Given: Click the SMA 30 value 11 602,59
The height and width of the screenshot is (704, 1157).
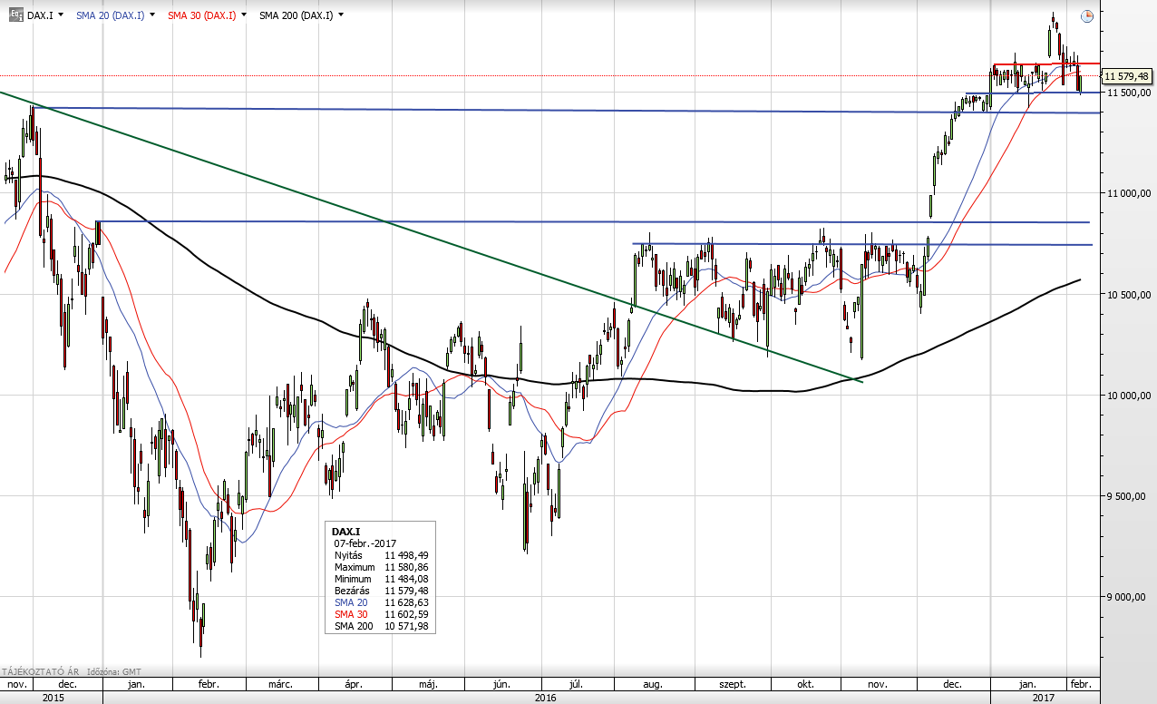Looking at the screenshot, I should (x=406, y=614).
